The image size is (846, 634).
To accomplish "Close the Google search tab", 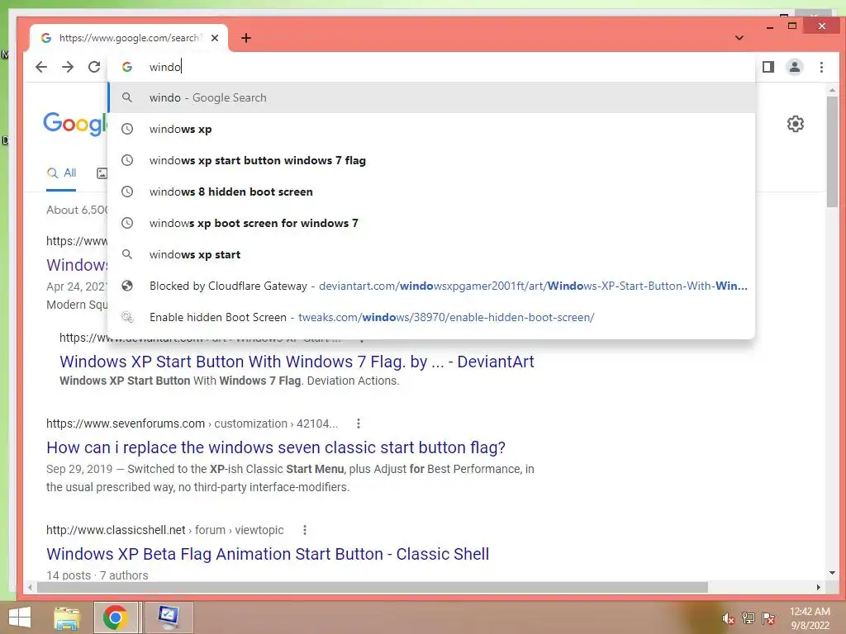I will pyautogui.click(x=215, y=38).
